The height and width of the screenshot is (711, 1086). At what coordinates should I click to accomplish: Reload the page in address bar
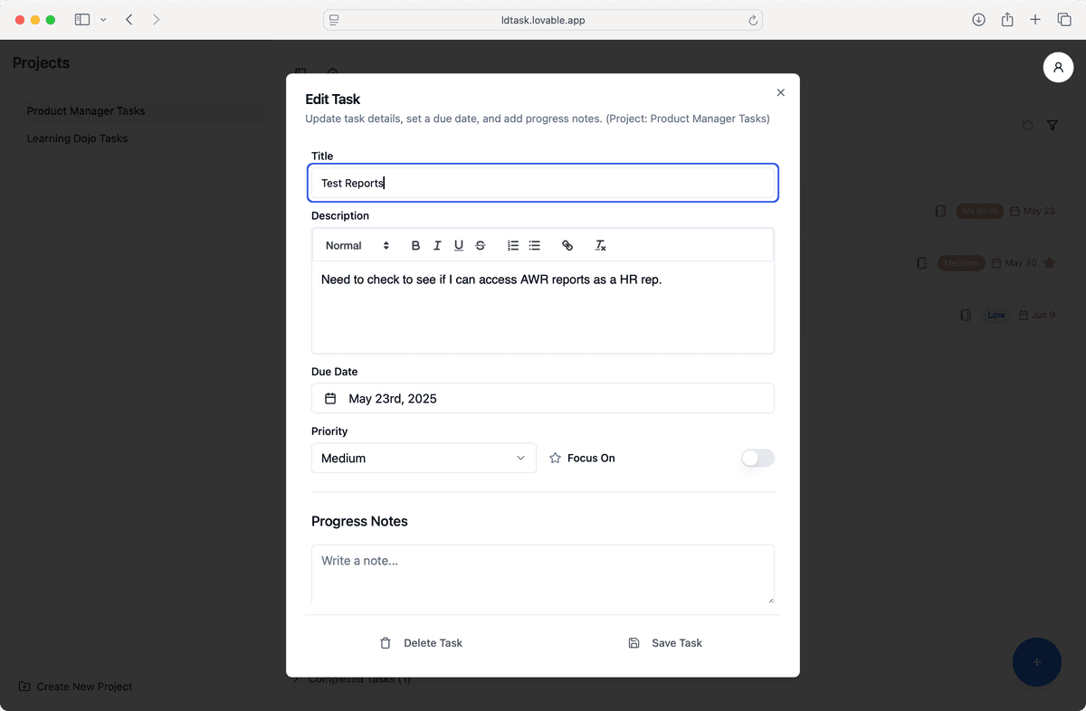(753, 20)
